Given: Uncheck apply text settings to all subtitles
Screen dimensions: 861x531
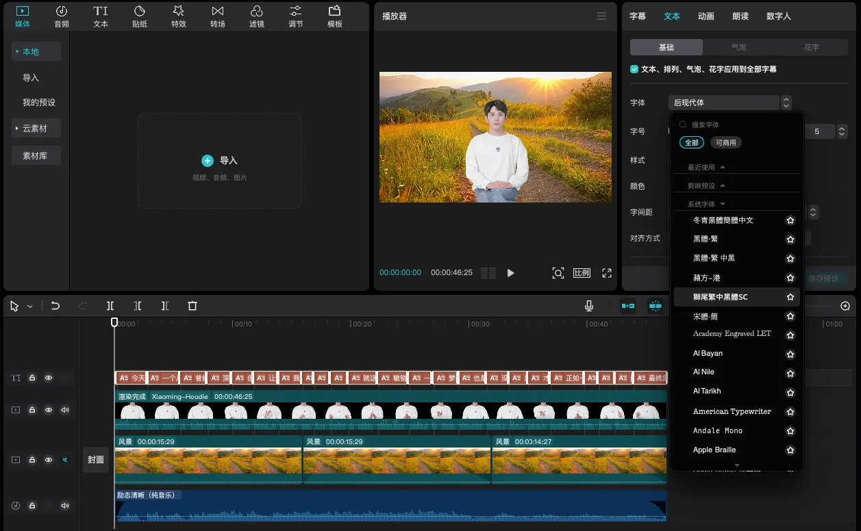Looking at the screenshot, I should tap(634, 69).
